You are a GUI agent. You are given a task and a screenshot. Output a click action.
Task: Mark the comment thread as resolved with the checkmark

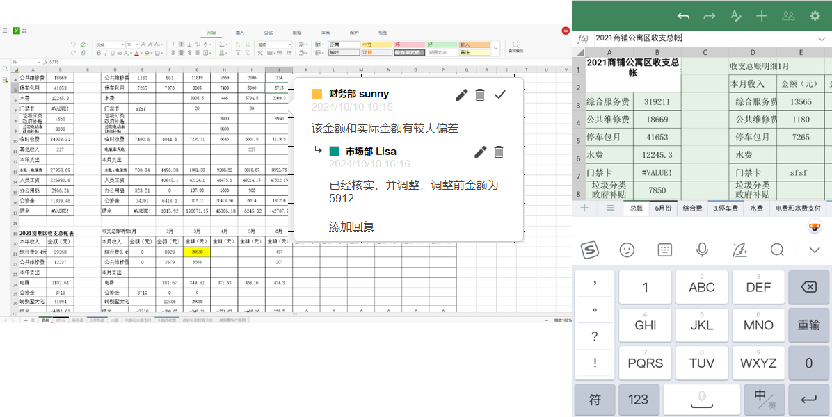pos(500,95)
